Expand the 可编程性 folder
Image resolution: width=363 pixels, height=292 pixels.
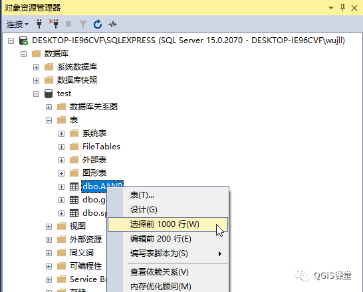49,266
